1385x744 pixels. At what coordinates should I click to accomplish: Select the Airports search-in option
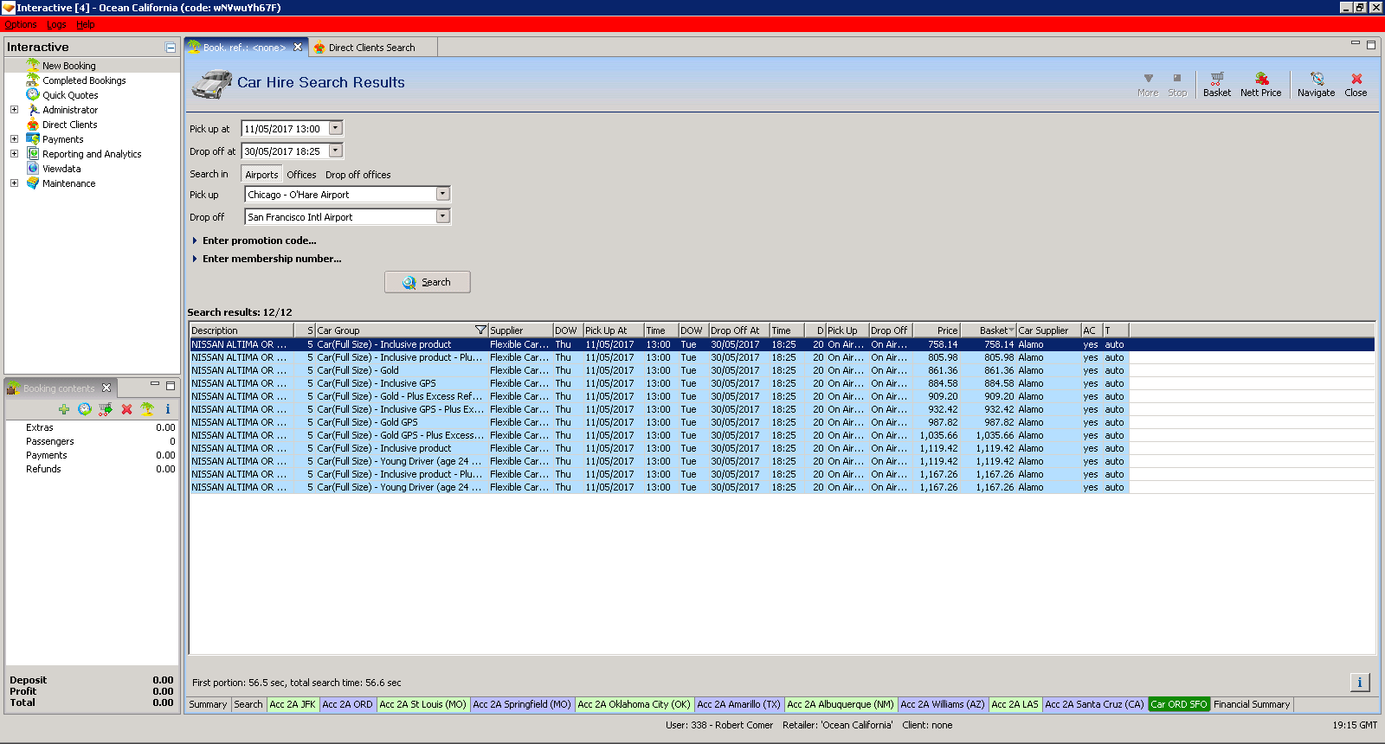point(261,175)
